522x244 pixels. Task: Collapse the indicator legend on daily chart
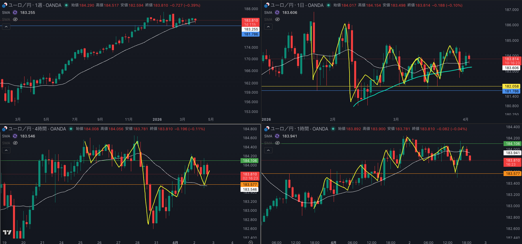(268, 27)
